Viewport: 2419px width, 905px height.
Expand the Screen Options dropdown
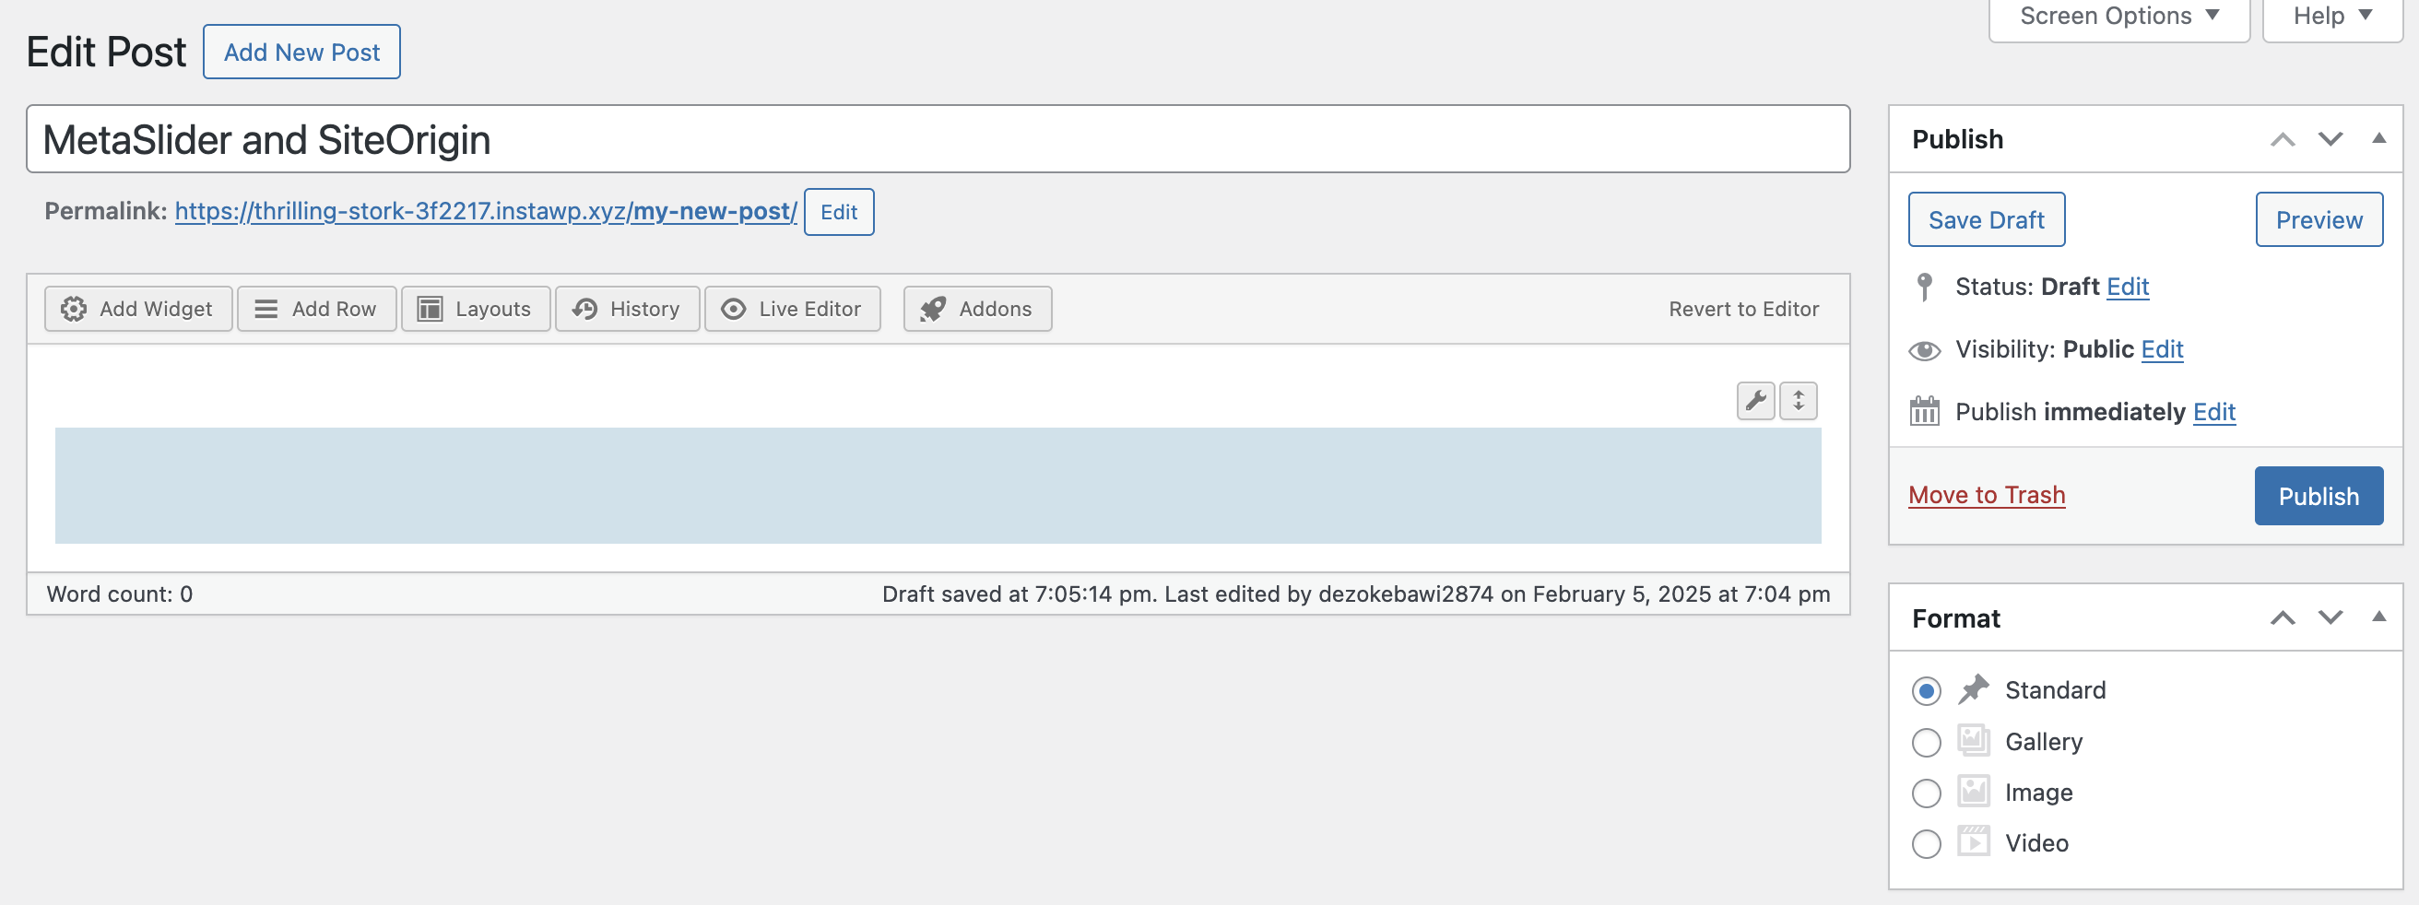2118,17
